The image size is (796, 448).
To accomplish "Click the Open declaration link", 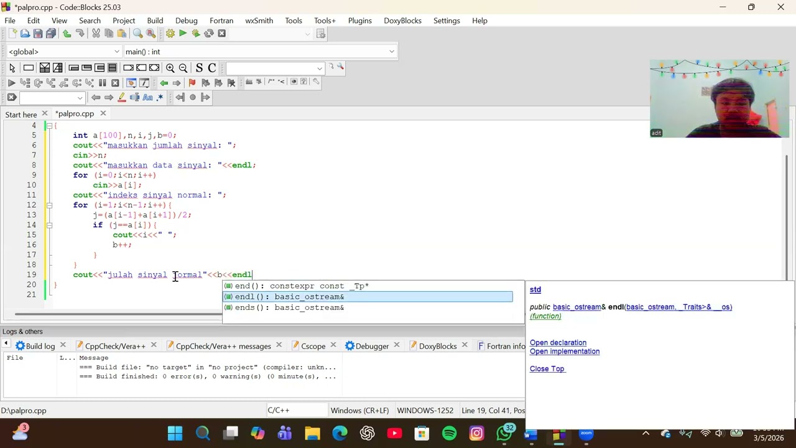I will [558, 343].
